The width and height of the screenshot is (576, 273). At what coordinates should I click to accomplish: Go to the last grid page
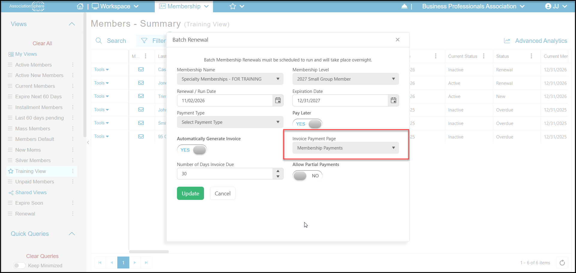pyautogui.click(x=146, y=263)
